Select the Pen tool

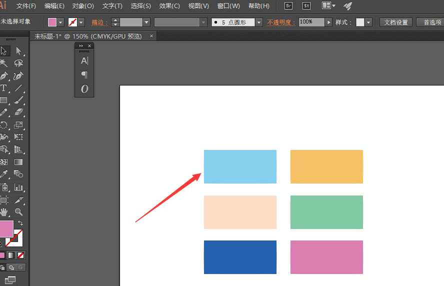pyautogui.click(x=4, y=76)
